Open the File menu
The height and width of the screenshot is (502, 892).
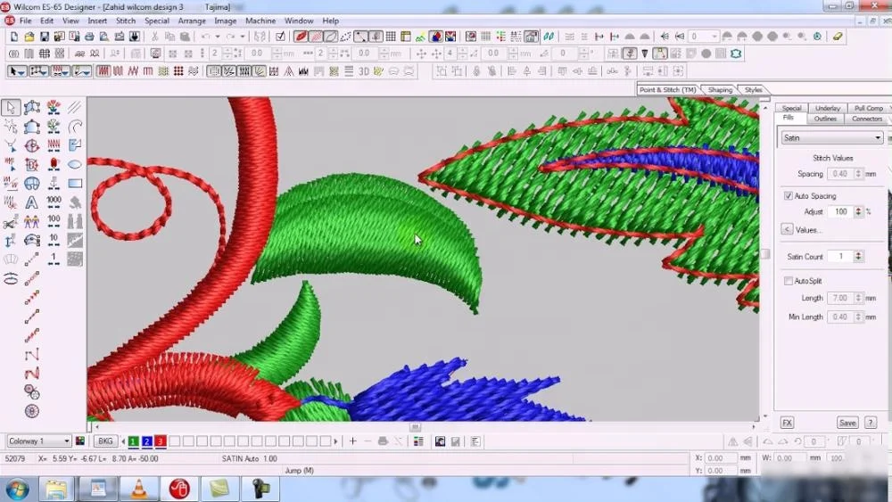(26, 21)
